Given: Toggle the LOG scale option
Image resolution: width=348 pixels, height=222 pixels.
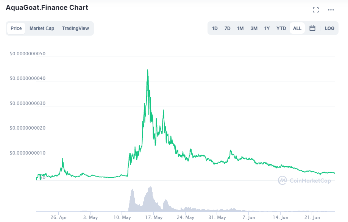Looking at the screenshot, I should (329, 28).
